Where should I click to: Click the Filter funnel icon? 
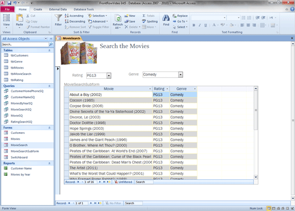click(x=58, y=18)
